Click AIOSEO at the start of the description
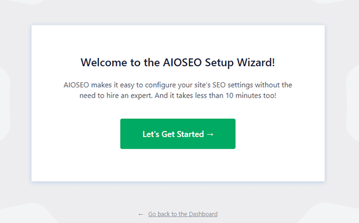Screen dimensions: 359x223 (76, 85)
